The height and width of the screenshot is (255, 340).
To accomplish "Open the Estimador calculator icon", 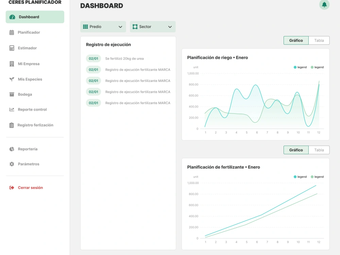I will [x=11, y=47].
